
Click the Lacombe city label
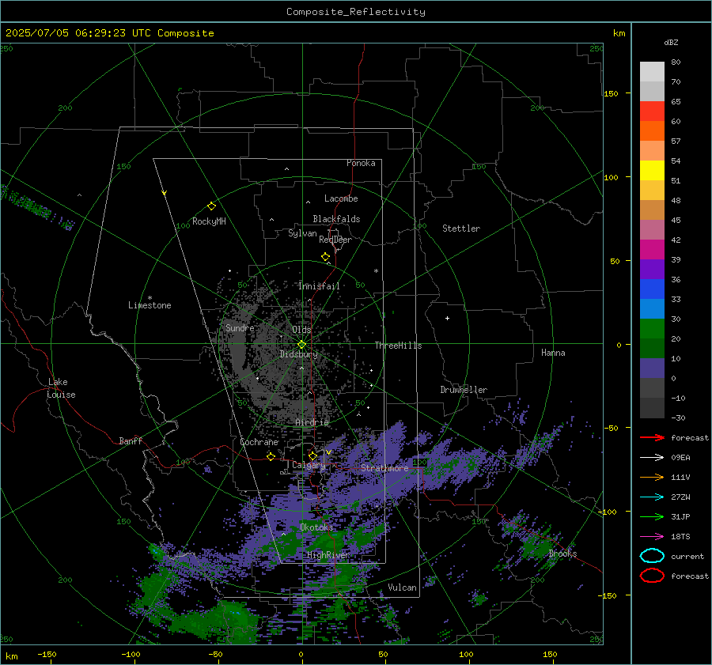[341, 198]
